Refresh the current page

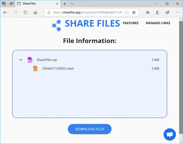coord(25,12)
